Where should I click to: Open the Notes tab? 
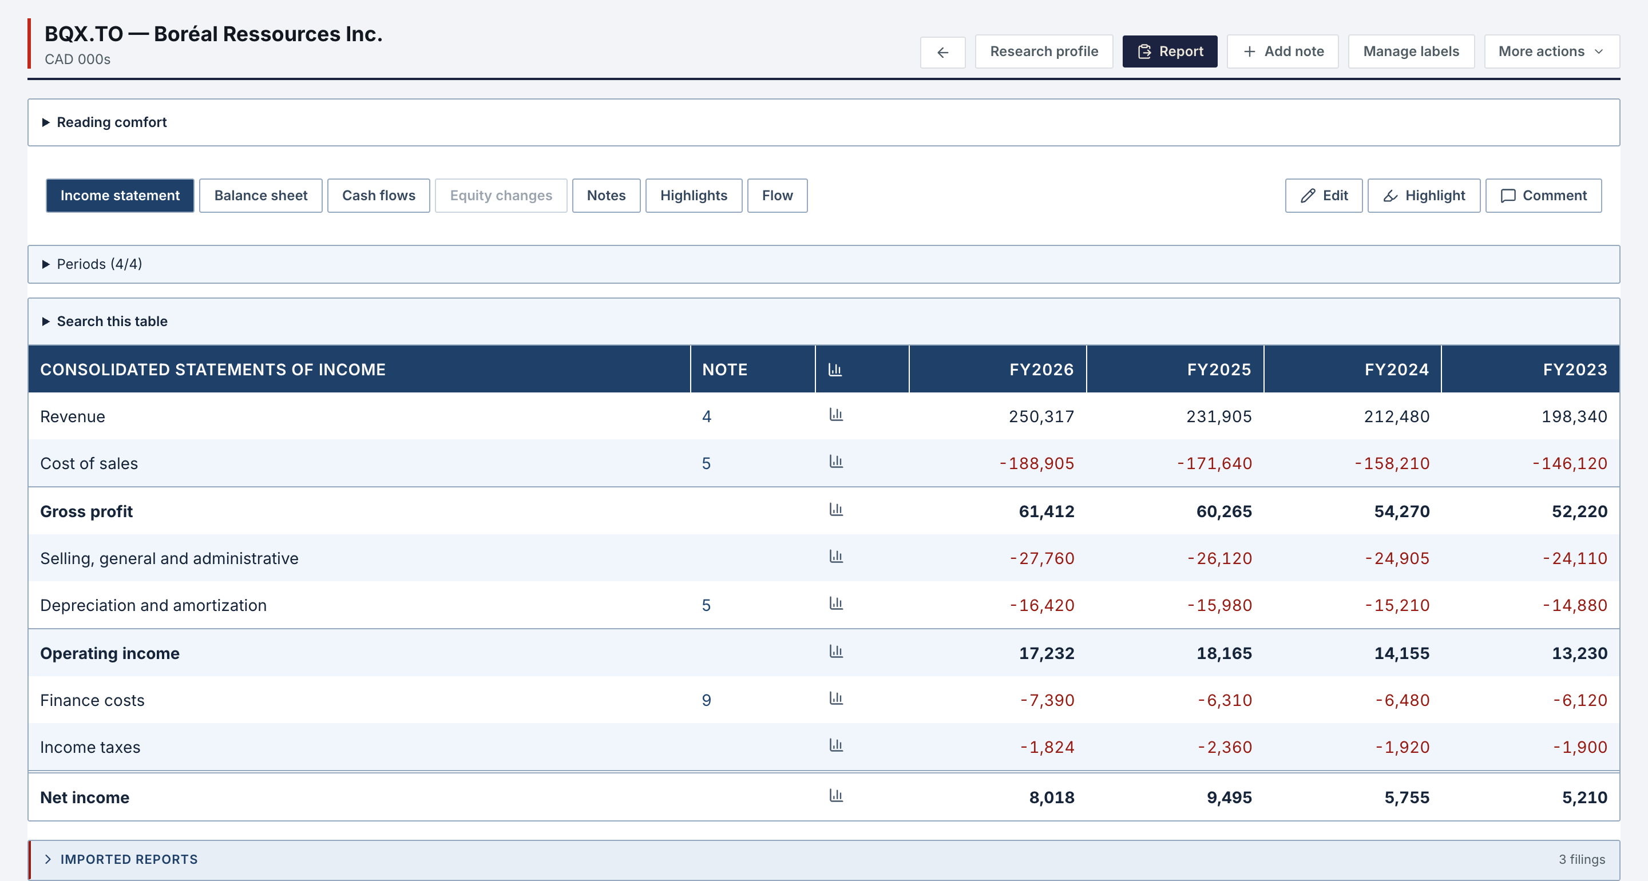tap(606, 196)
